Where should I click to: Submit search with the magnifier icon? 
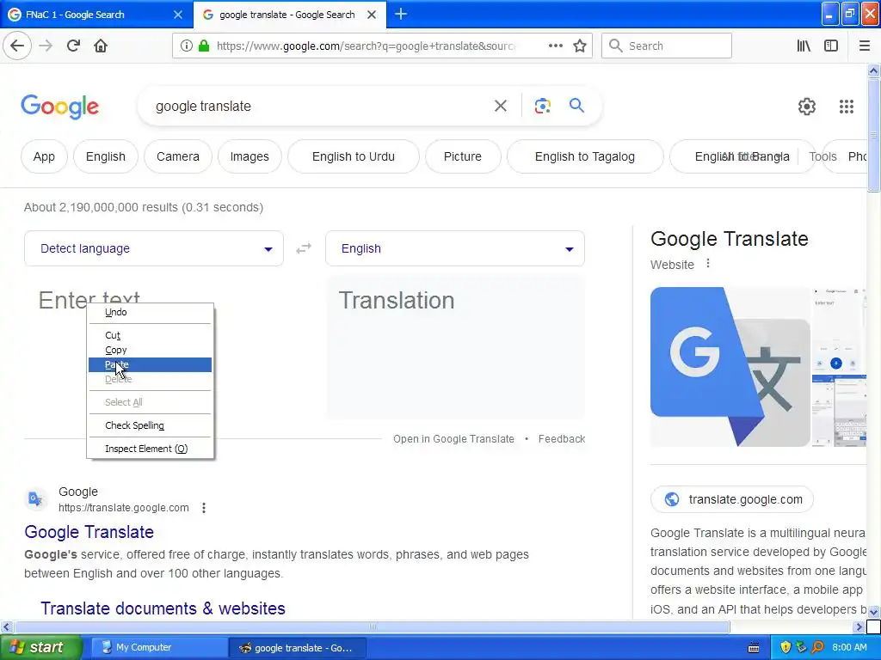[x=576, y=105]
